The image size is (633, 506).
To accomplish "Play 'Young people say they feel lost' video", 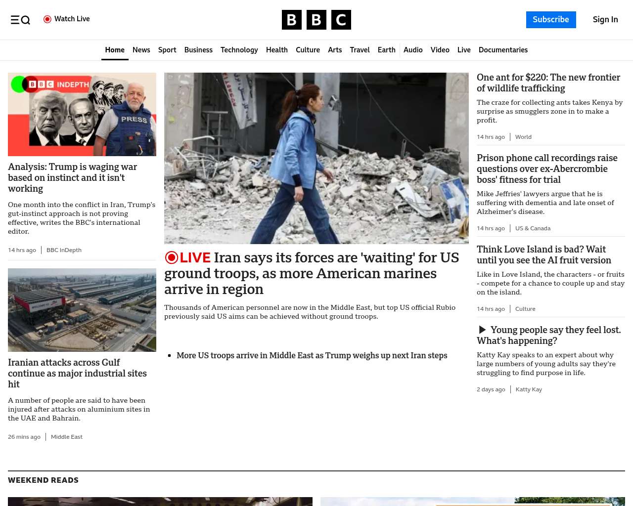I will point(549,336).
